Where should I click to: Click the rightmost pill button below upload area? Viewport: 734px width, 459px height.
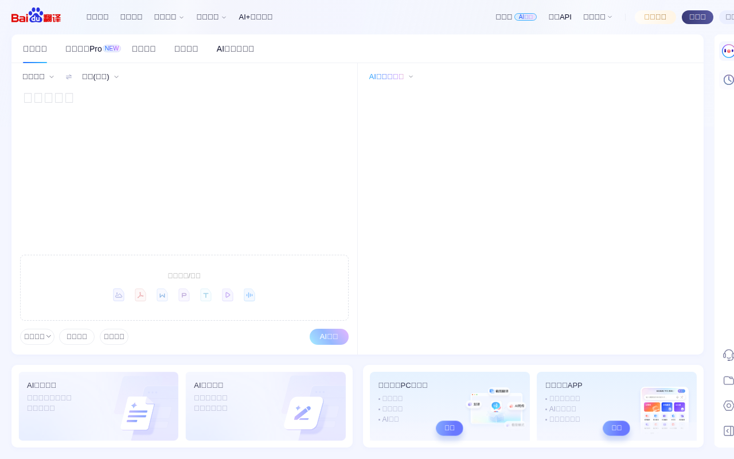click(x=114, y=337)
